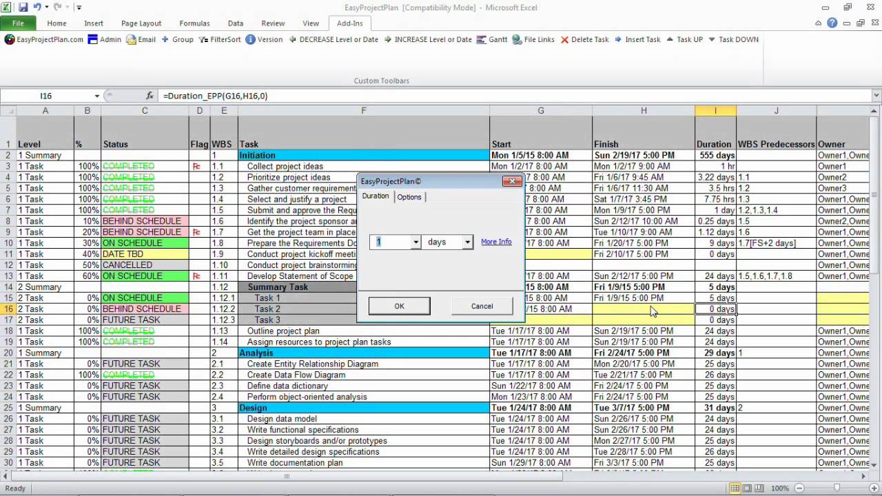Click the Group toolbar button
The width and height of the screenshot is (882, 496).
click(177, 39)
